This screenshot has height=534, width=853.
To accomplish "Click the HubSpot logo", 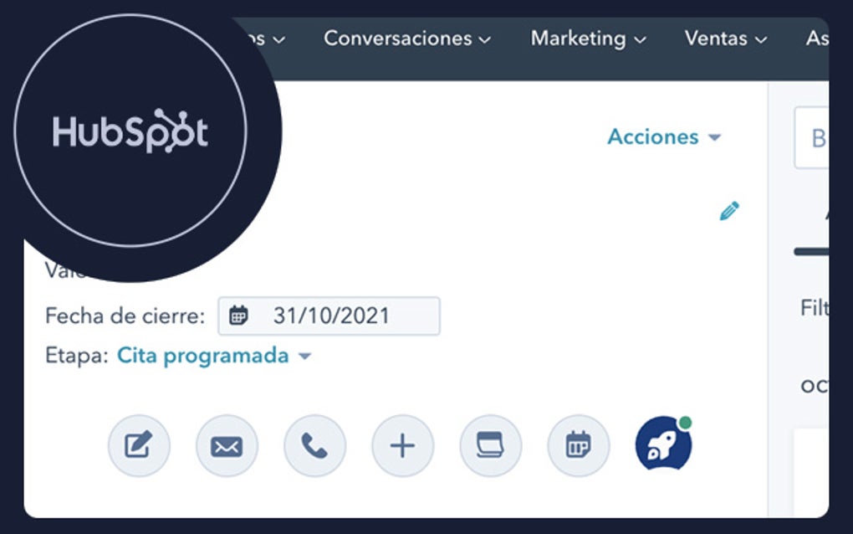I will (x=130, y=131).
